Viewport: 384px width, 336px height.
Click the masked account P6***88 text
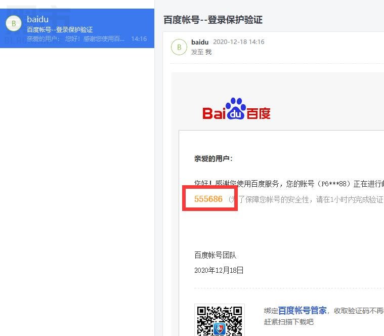pos(333,184)
